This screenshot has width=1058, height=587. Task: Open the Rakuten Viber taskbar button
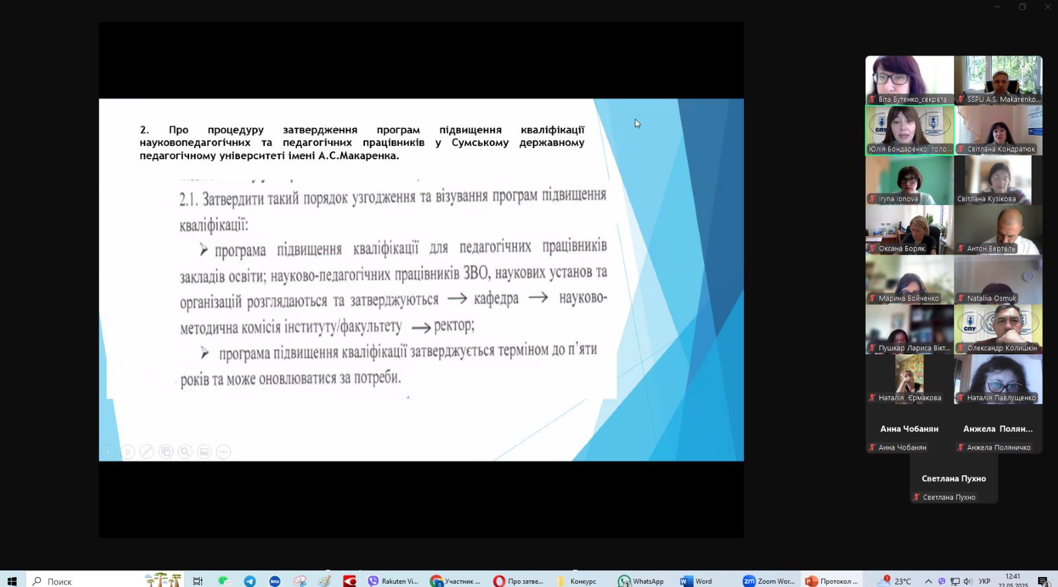pos(393,581)
